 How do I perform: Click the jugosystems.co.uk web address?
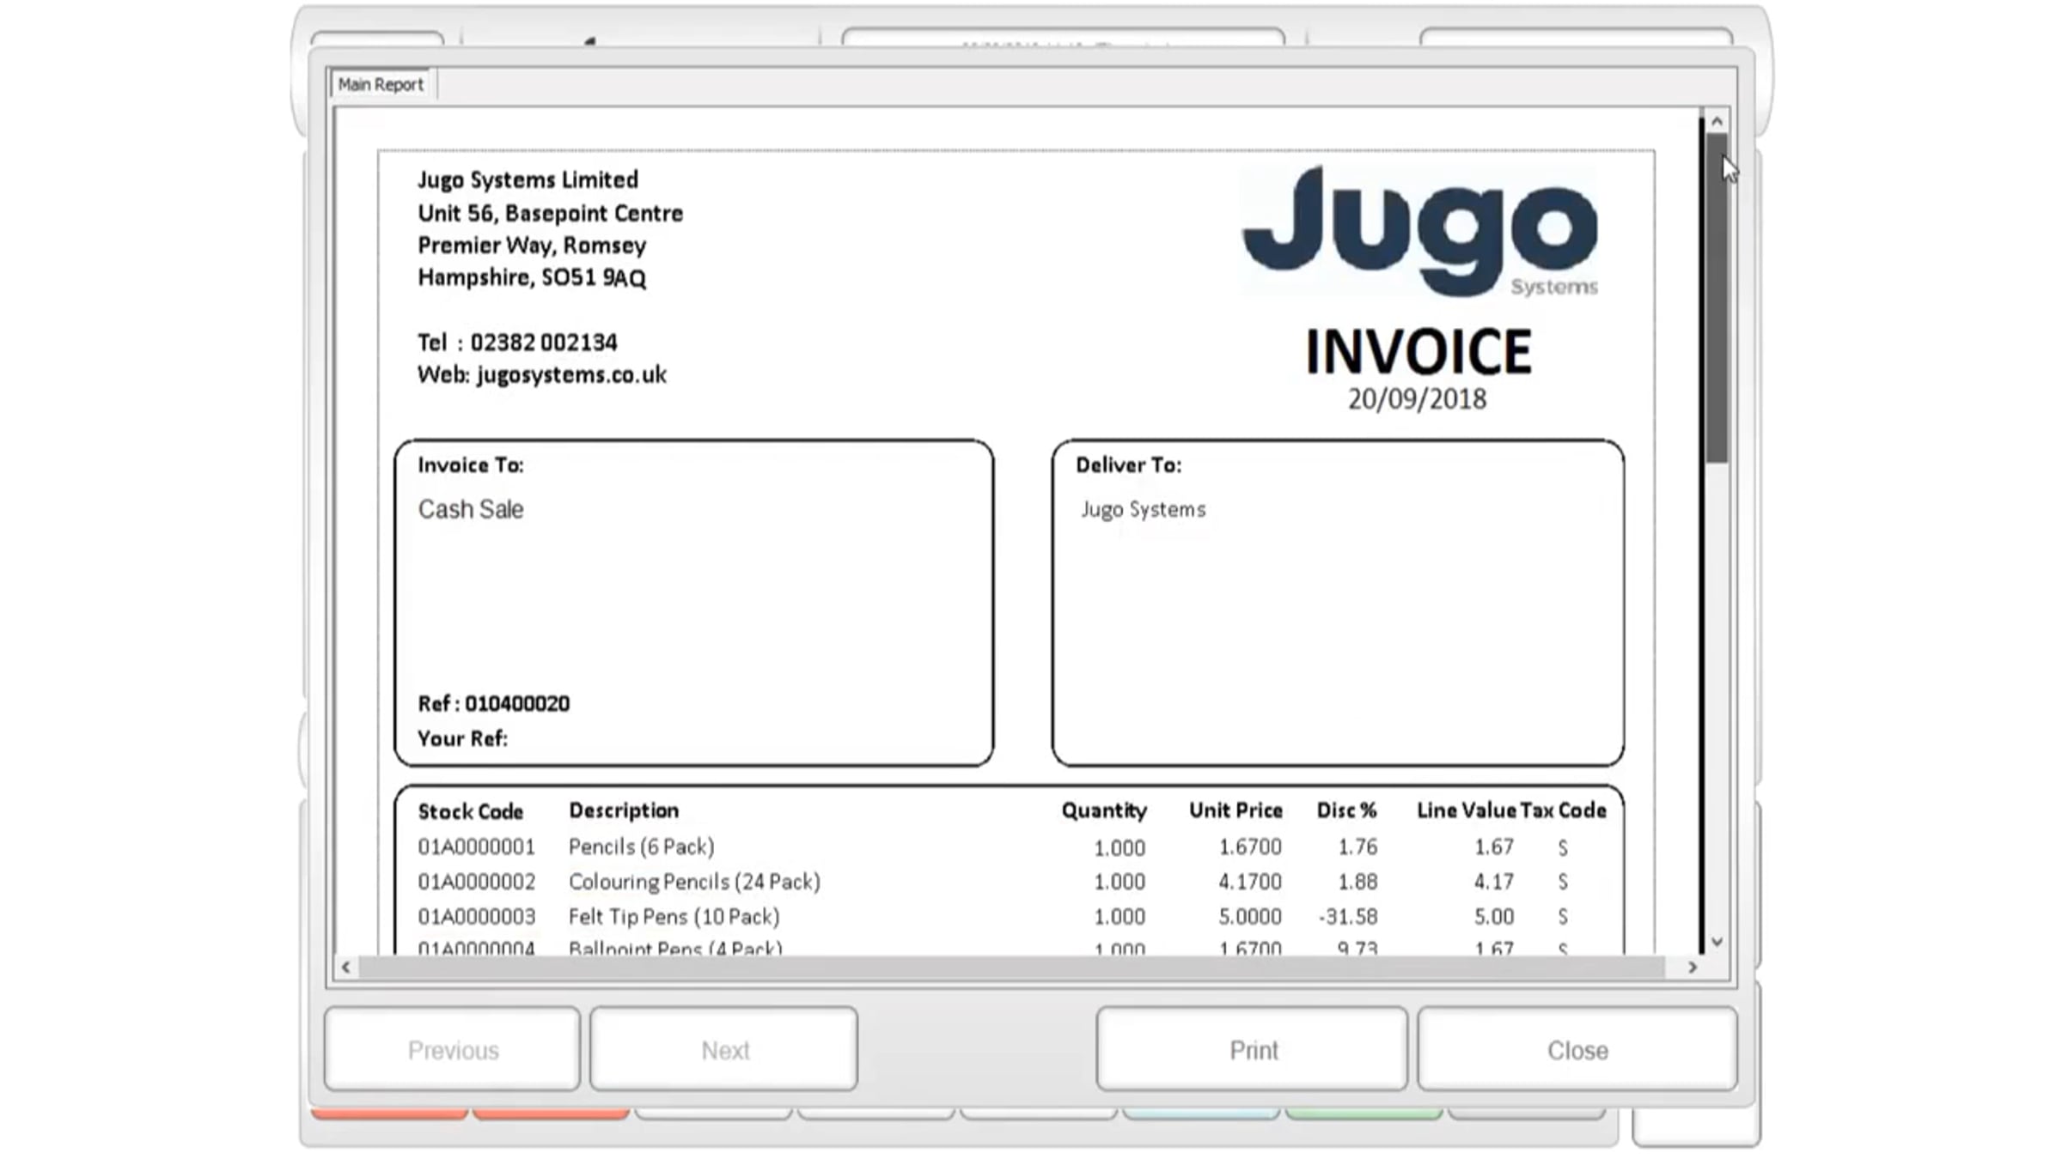point(571,375)
